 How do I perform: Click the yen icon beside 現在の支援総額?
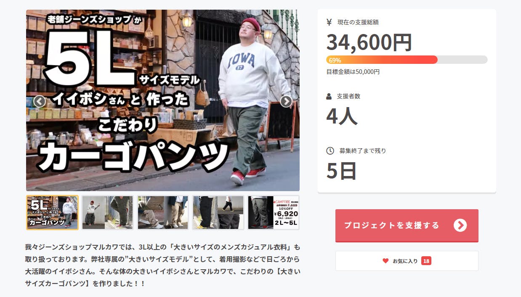[329, 22]
